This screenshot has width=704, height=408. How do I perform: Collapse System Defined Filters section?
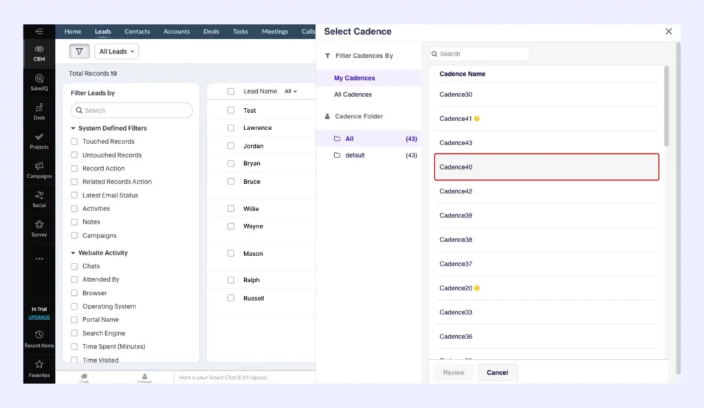tap(73, 129)
